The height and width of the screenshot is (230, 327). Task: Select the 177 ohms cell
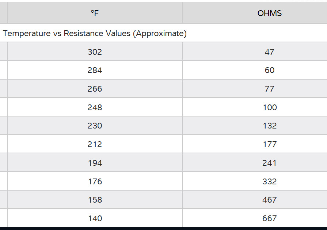[269, 144]
